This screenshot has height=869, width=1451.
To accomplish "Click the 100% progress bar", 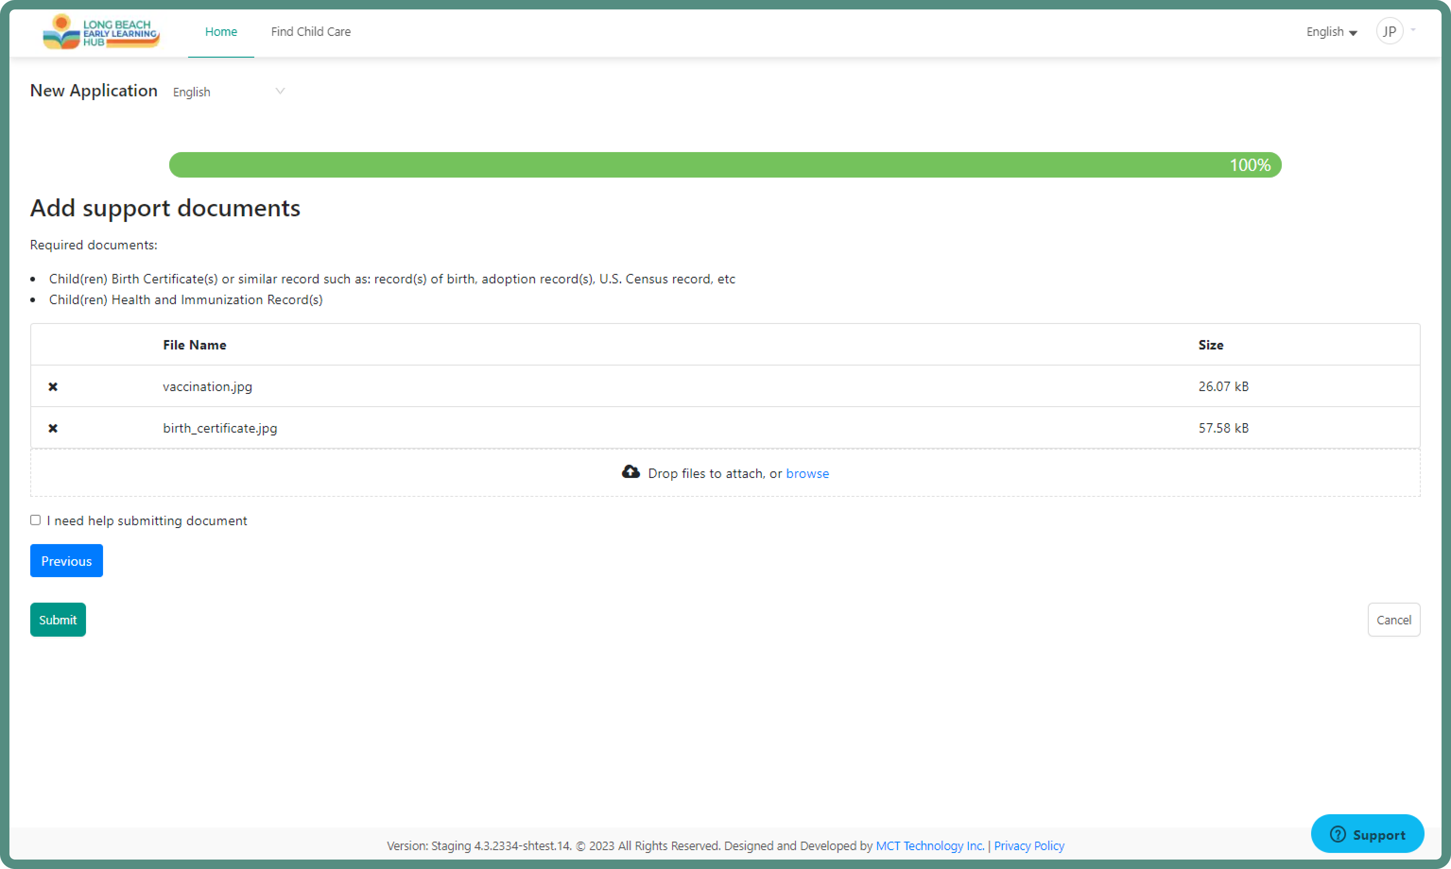I will click(725, 164).
